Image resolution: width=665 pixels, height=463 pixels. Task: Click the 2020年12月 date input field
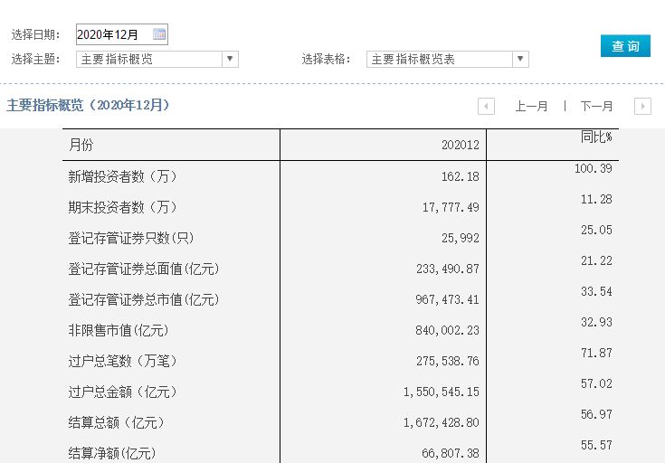click(112, 34)
